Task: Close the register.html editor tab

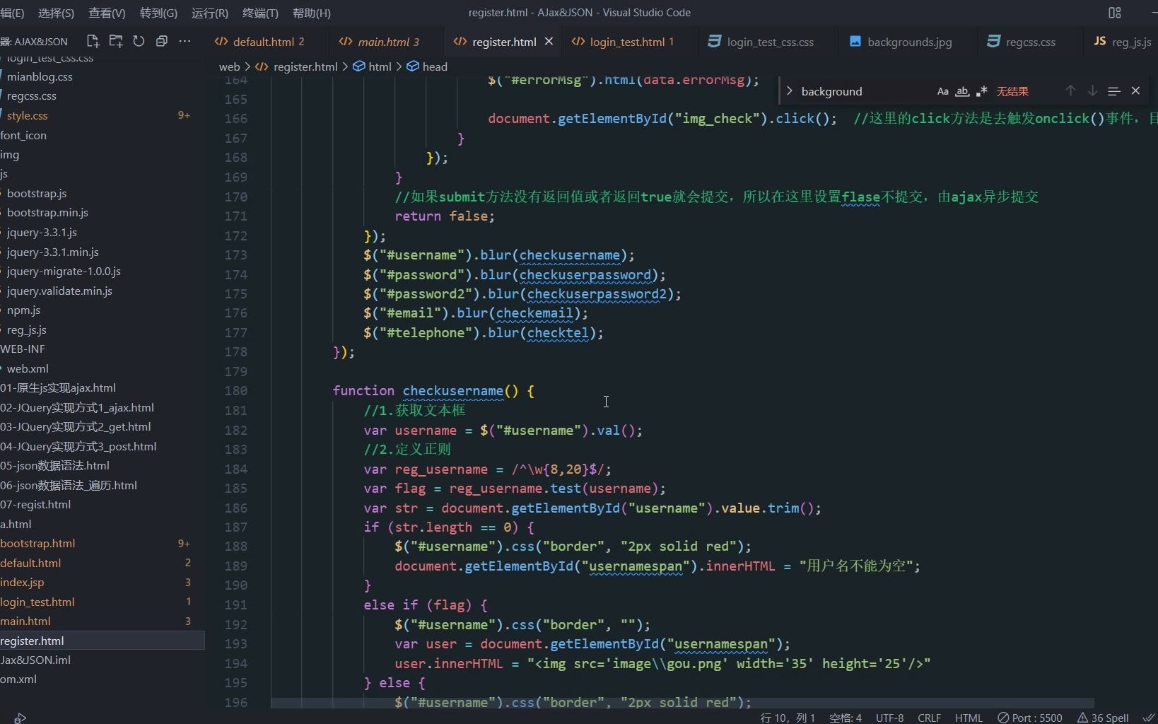Action: pyautogui.click(x=549, y=42)
